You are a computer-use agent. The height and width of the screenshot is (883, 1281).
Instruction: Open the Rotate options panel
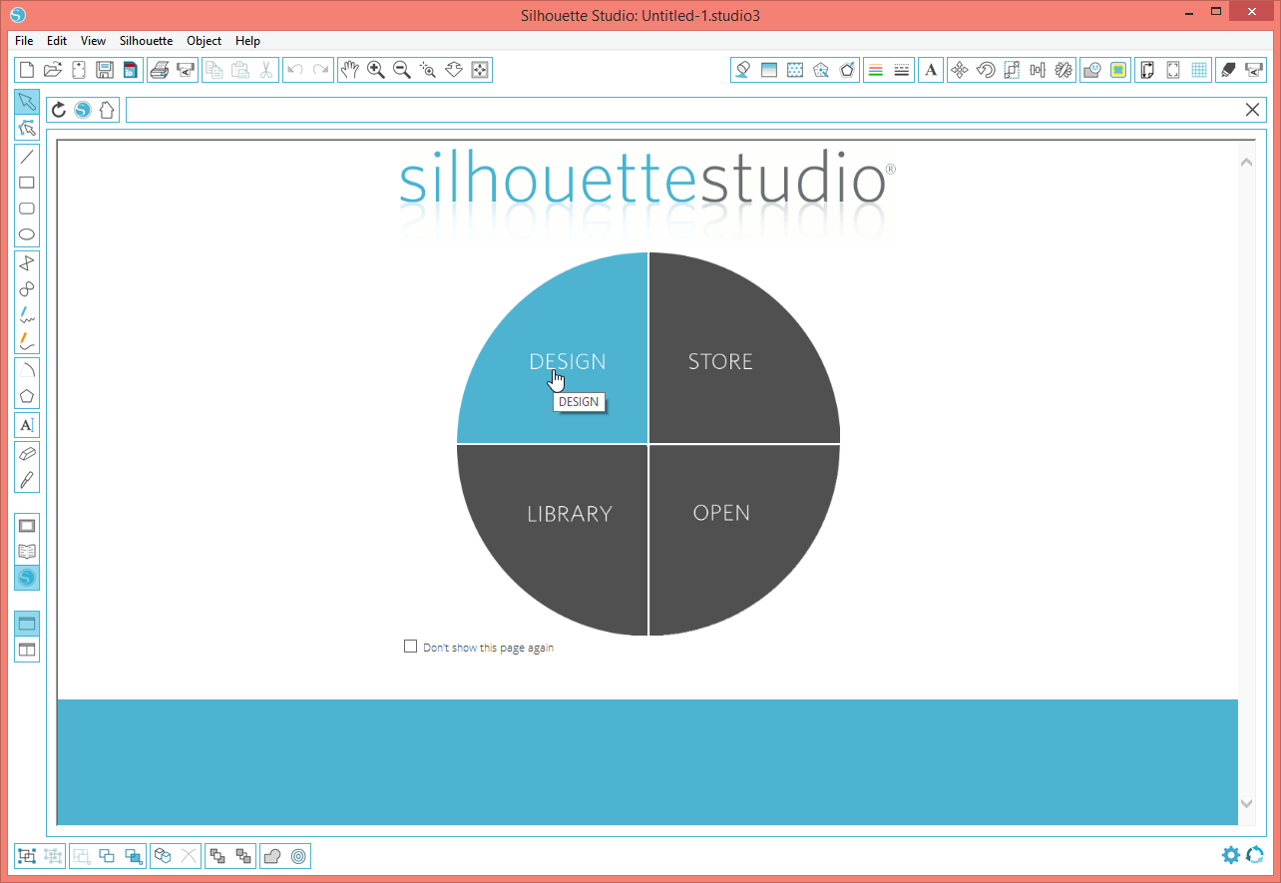pyautogui.click(x=986, y=70)
